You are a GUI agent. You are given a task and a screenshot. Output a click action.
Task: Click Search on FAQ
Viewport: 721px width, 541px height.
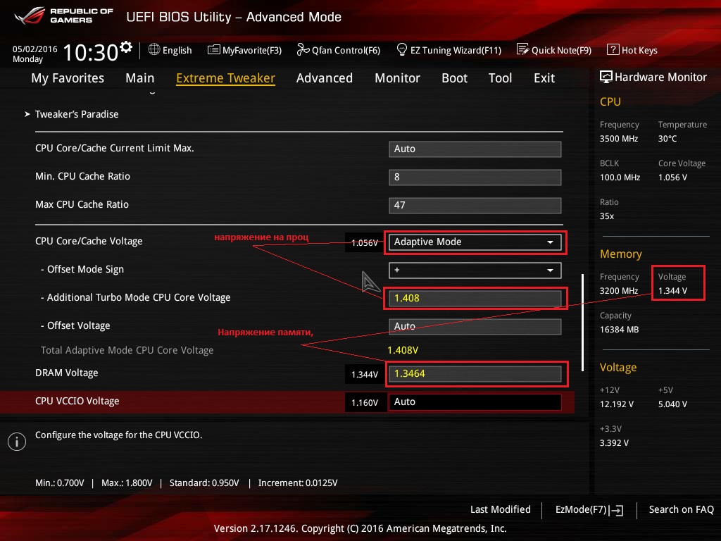tap(682, 509)
